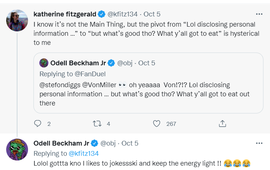Open the more options menu on Odell's reply
The image size is (270, 170).
259,143
